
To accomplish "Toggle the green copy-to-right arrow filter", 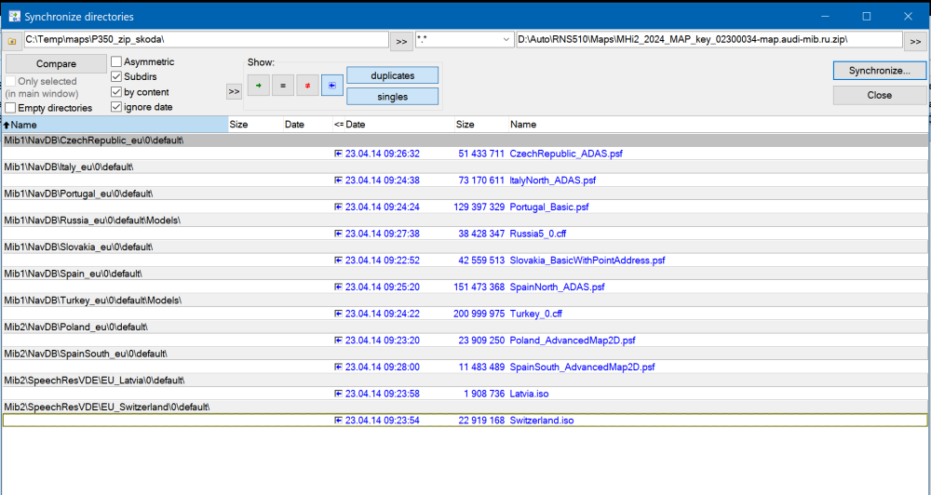I will [258, 86].
